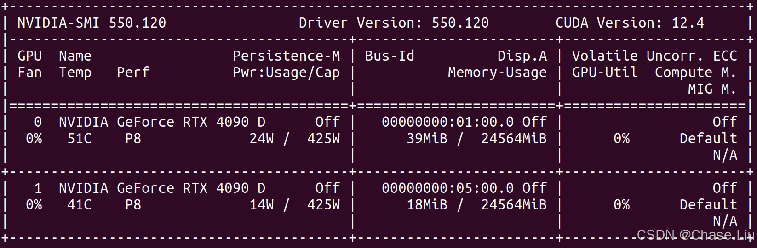
Task: Select the text "NVIDIA-SMI 550.120"
Action: [x=92, y=23]
